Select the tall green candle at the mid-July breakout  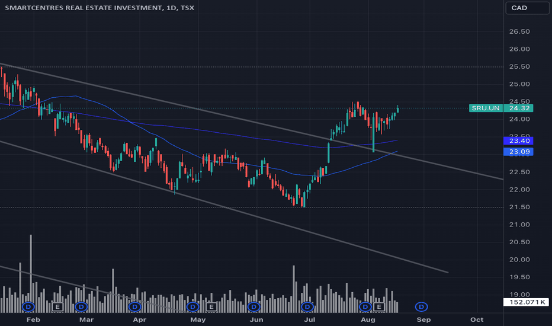(329, 152)
